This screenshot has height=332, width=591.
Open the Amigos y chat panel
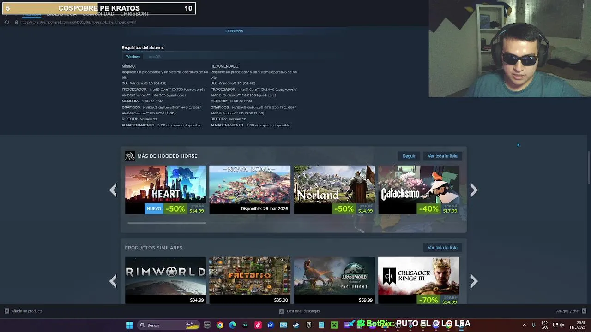568,311
